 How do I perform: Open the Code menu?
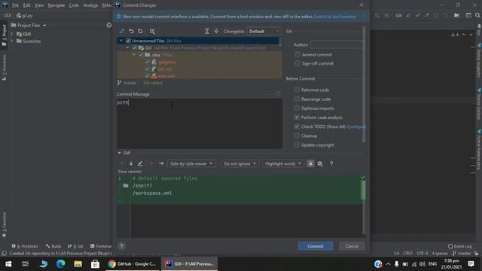[x=74, y=5]
